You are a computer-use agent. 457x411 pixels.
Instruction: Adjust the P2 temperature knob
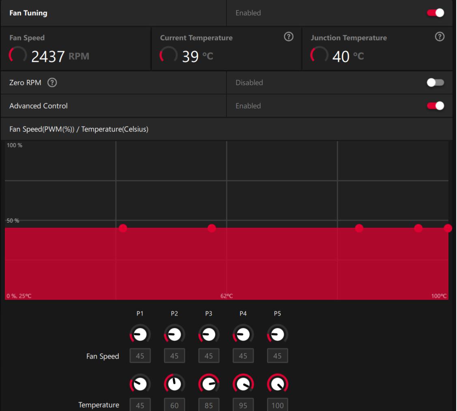point(174,383)
